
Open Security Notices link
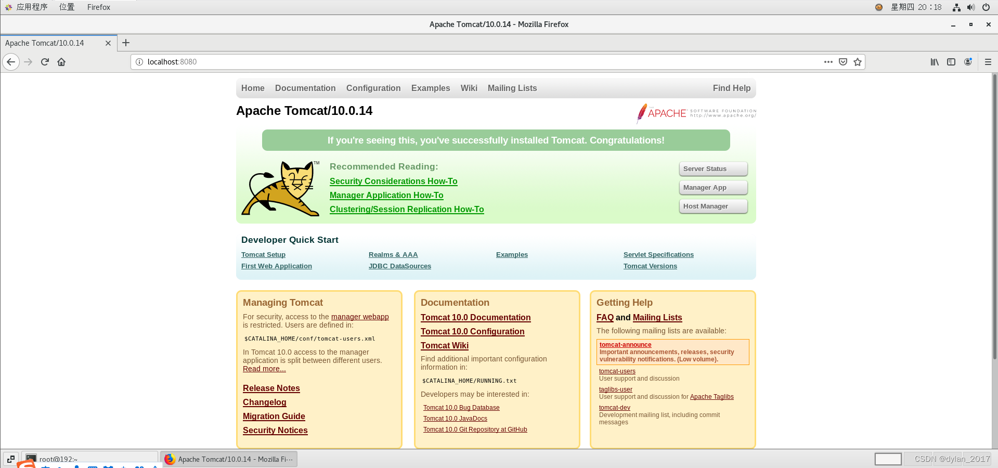(x=275, y=431)
